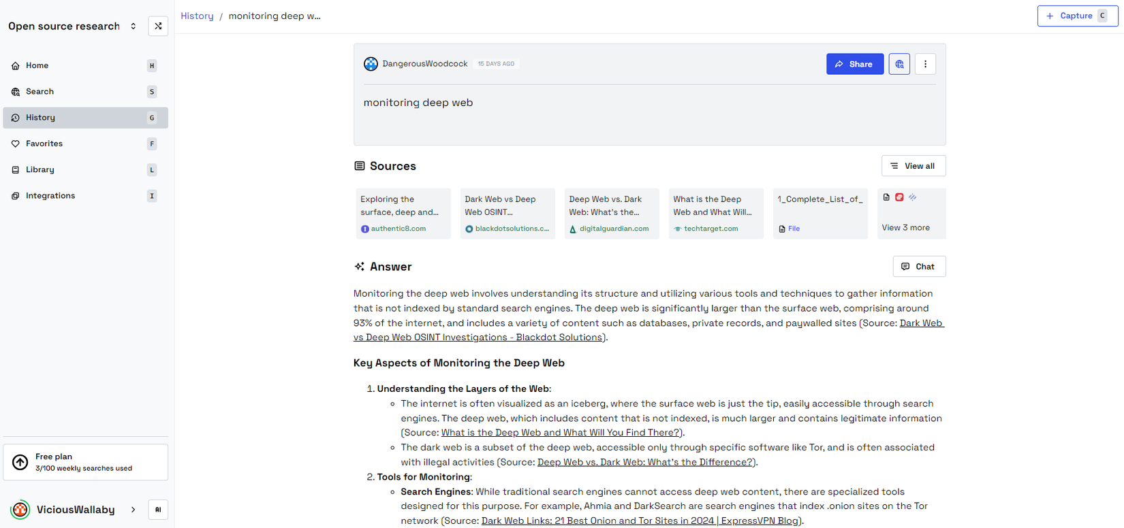Click the Free plan upgrade arrow icon
This screenshot has width=1124, height=528.
(20, 463)
